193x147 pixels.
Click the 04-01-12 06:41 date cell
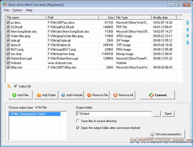point(163,27)
